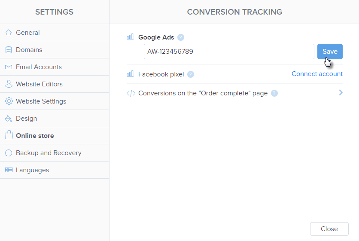This screenshot has width=359, height=241.
Task: Go to Website Settings section
Action: [x=41, y=101]
